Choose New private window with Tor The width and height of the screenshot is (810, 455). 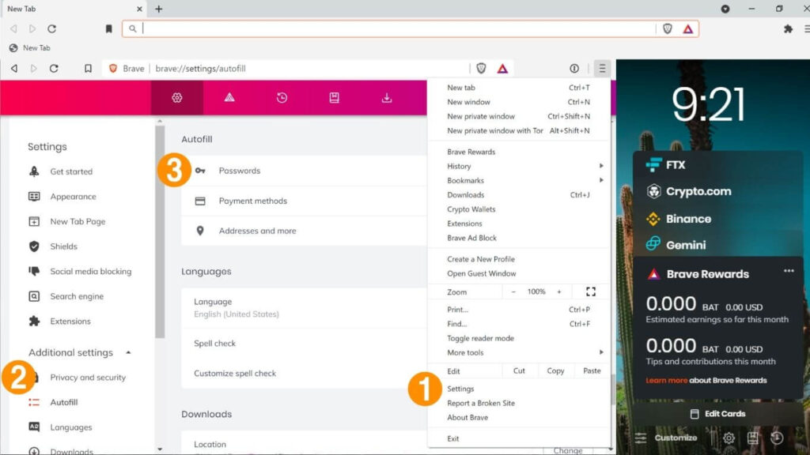494,130
